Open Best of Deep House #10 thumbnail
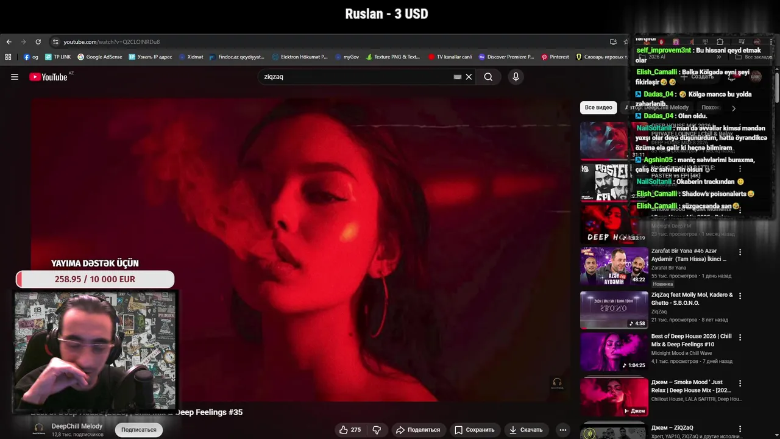The width and height of the screenshot is (780, 439). click(614, 352)
